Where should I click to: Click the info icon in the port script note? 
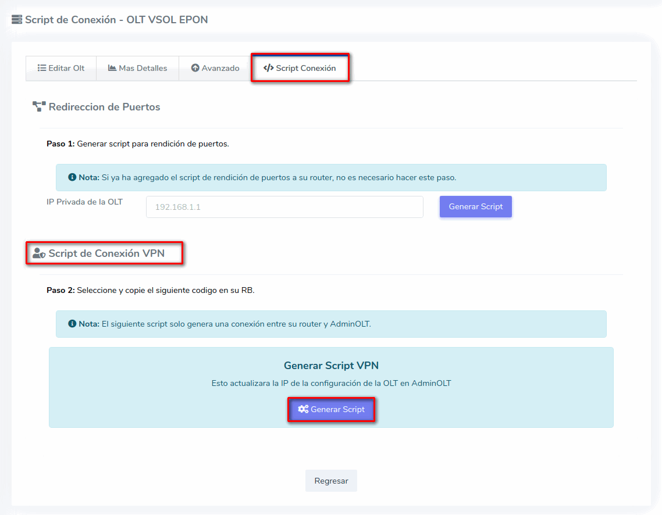pyautogui.click(x=72, y=177)
